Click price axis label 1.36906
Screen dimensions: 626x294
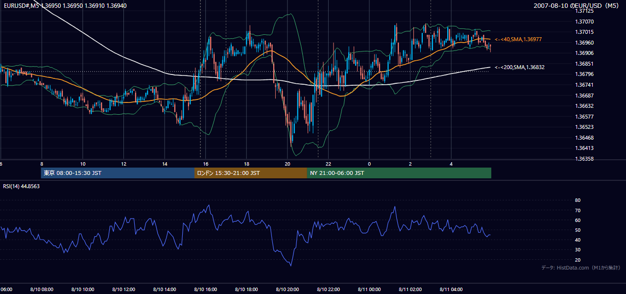point(584,53)
